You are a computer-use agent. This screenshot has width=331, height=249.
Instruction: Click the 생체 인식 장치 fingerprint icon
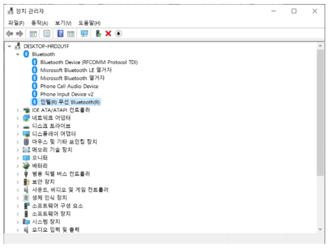[26, 197]
